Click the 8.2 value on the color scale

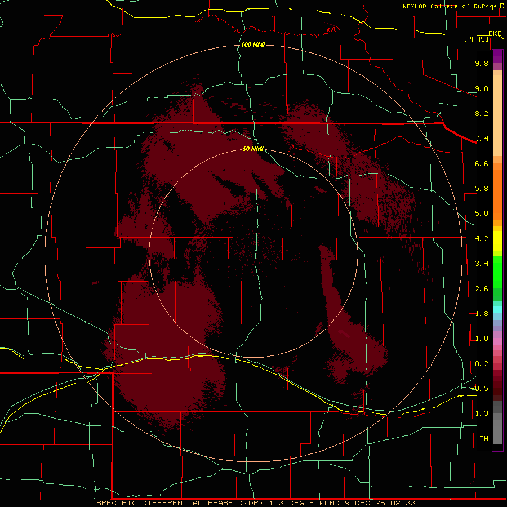[482, 113]
